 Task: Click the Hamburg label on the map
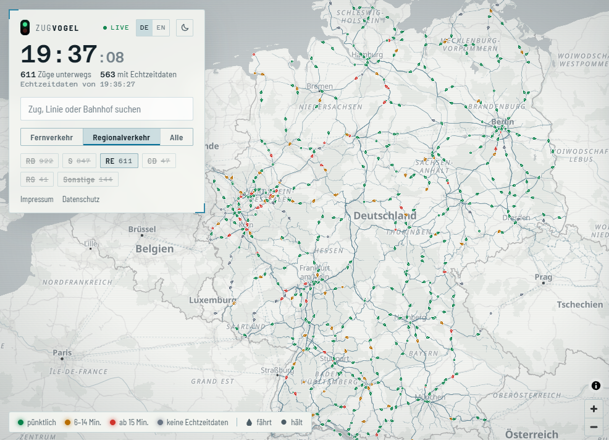(367, 54)
